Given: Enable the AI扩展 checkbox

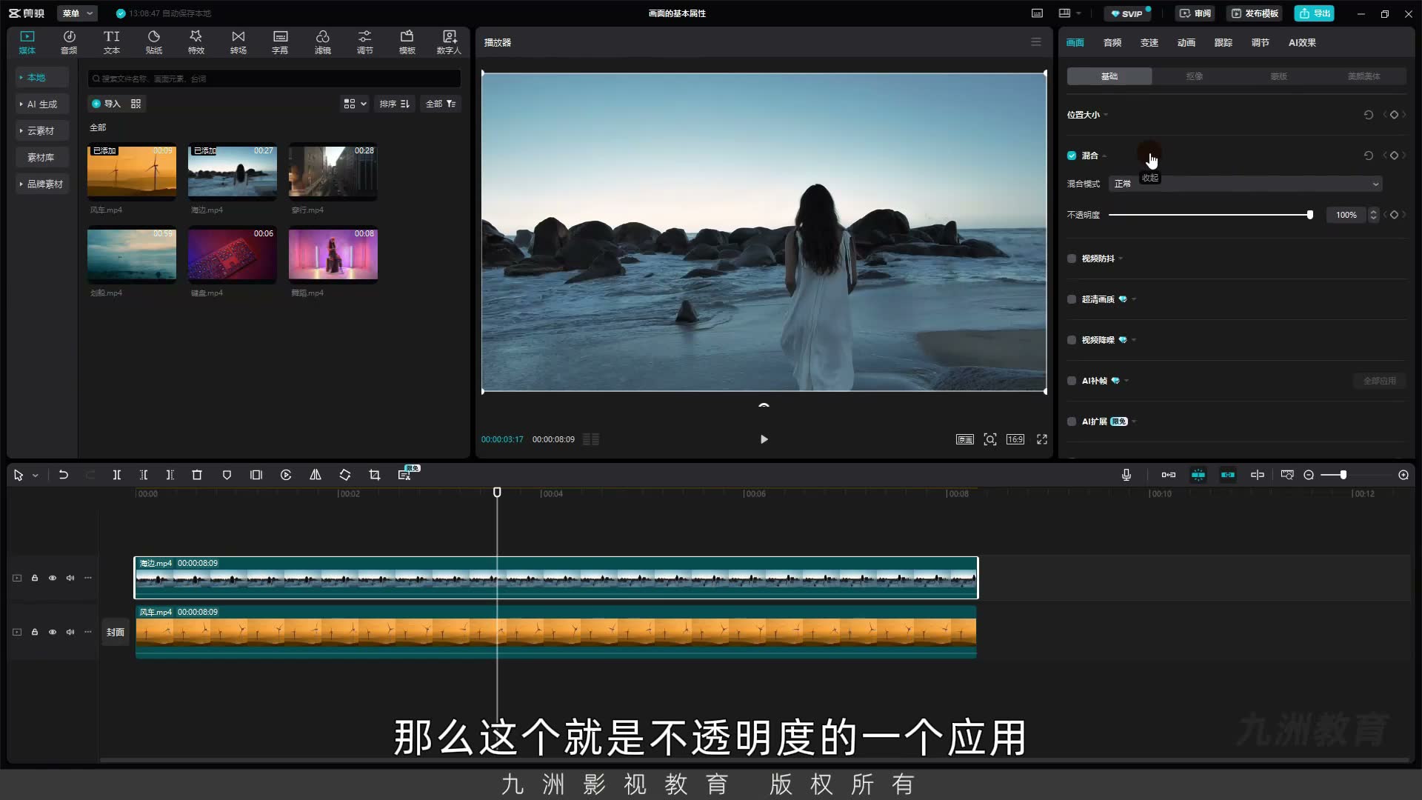Looking at the screenshot, I should point(1072,421).
